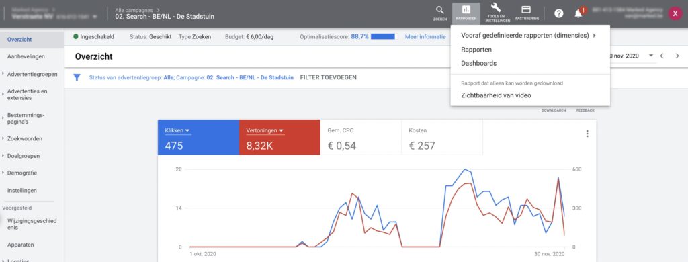Viewport: 688px width, 262px height.
Task: Go to the next date range arrow
Action: pos(677,56)
